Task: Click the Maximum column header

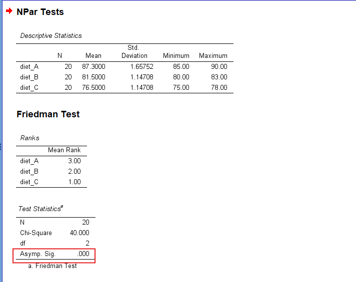Action: 213,56
